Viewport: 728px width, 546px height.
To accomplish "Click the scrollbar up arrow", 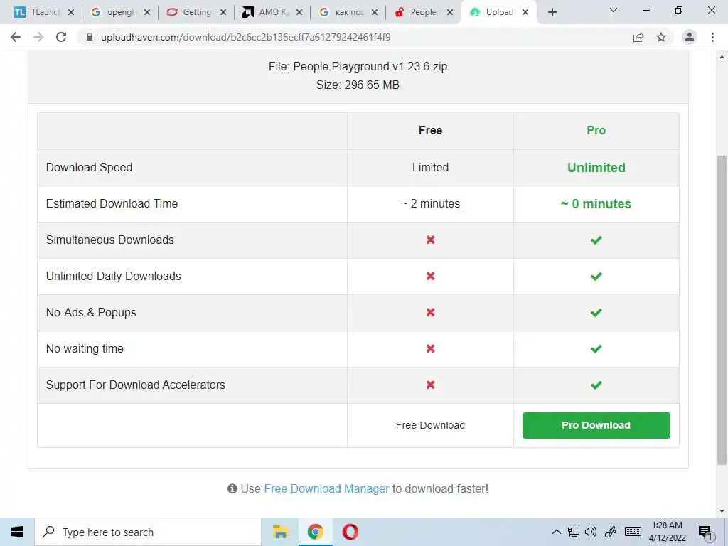I will [x=722, y=57].
